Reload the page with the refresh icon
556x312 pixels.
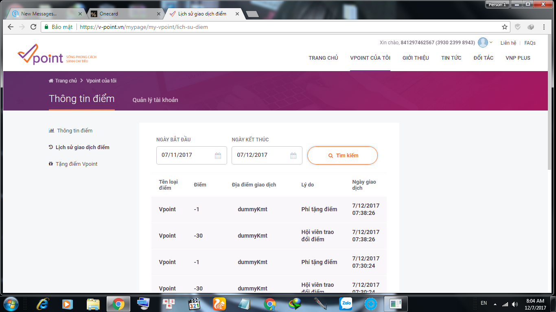tap(33, 27)
